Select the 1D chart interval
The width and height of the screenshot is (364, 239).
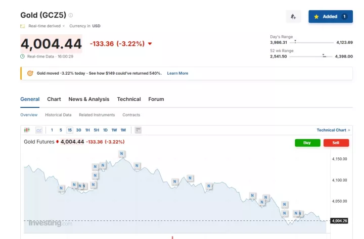tap(105, 130)
